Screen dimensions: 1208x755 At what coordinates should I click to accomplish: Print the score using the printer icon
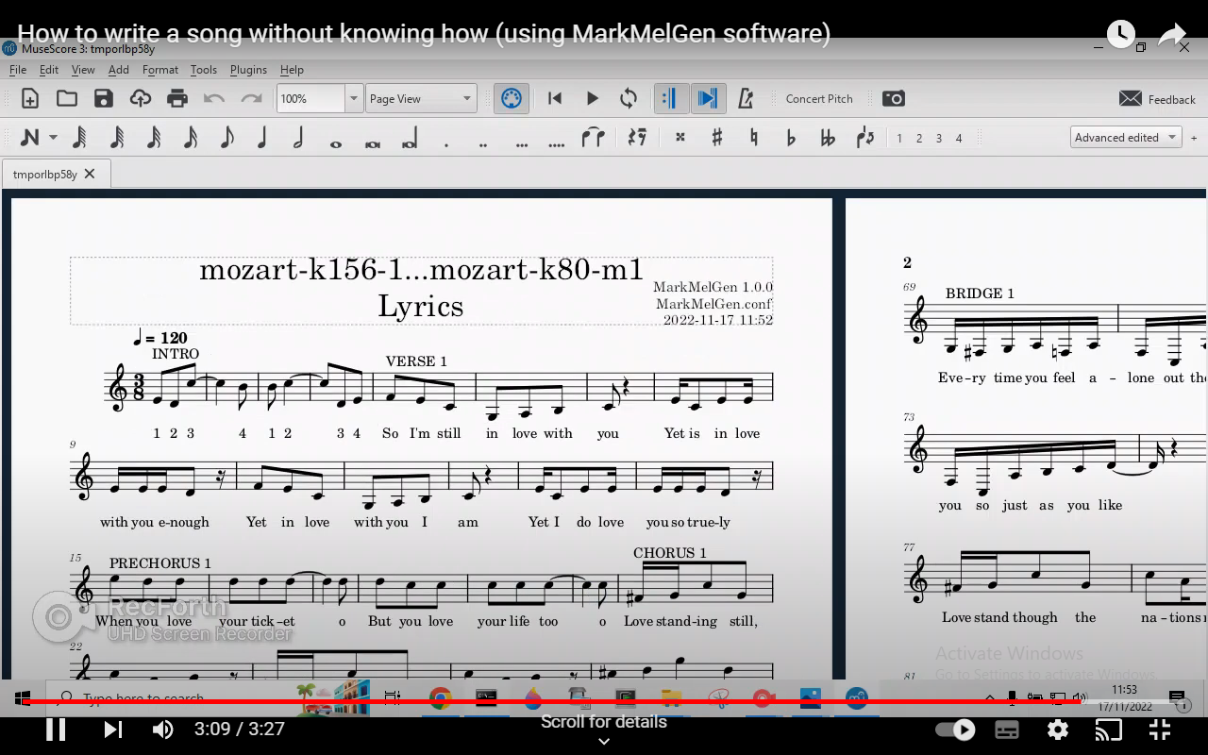[x=177, y=98]
